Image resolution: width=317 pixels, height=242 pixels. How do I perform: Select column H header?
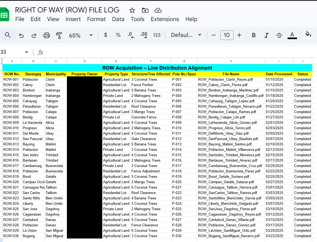[231, 61]
